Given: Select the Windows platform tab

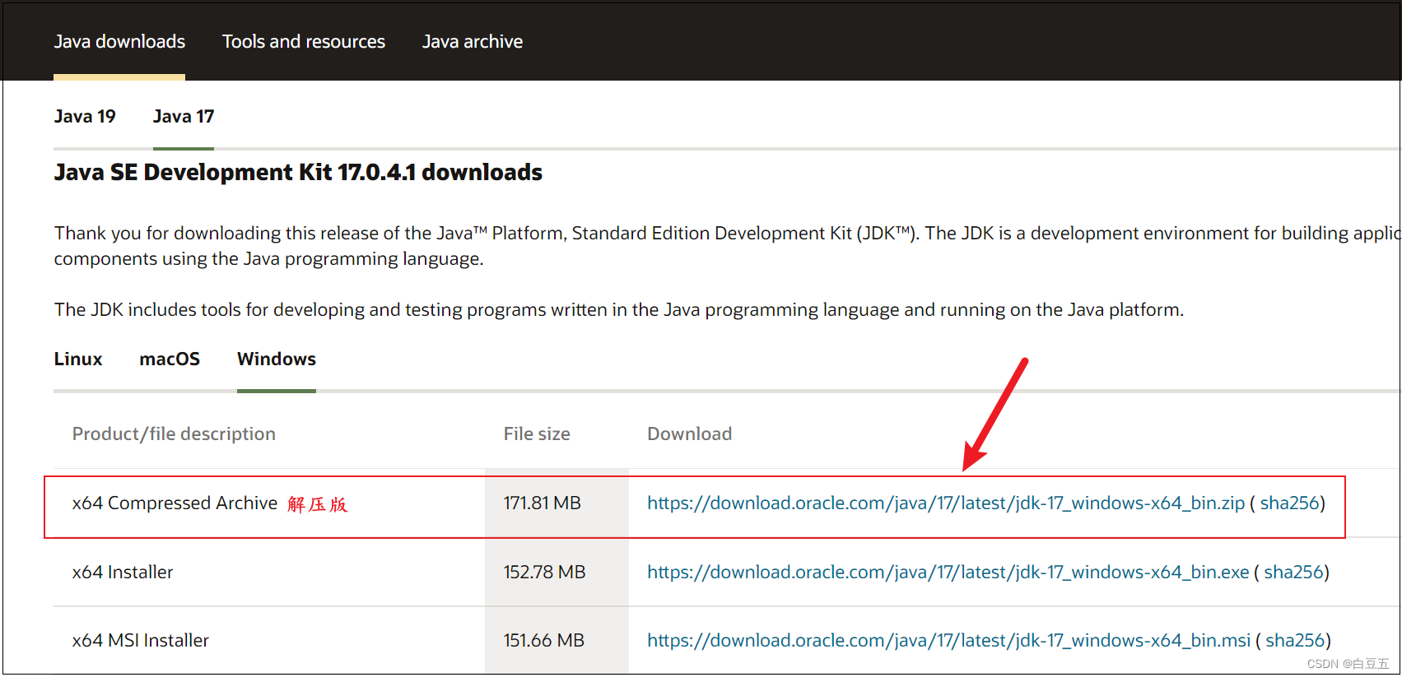Looking at the screenshot, I should click(277, 359).
